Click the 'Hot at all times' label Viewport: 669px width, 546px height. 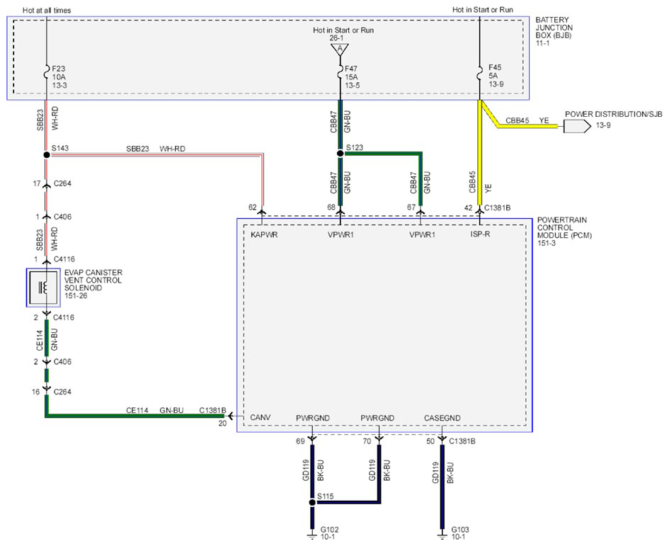(47, 10)
